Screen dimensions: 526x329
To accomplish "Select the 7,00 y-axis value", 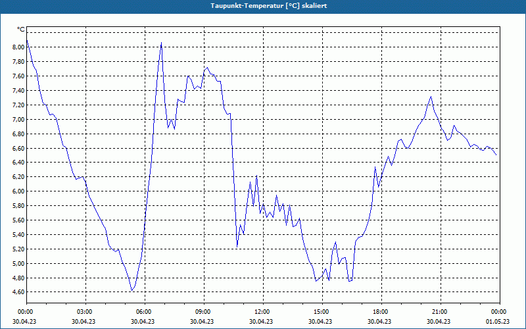I will pos(18,120).
